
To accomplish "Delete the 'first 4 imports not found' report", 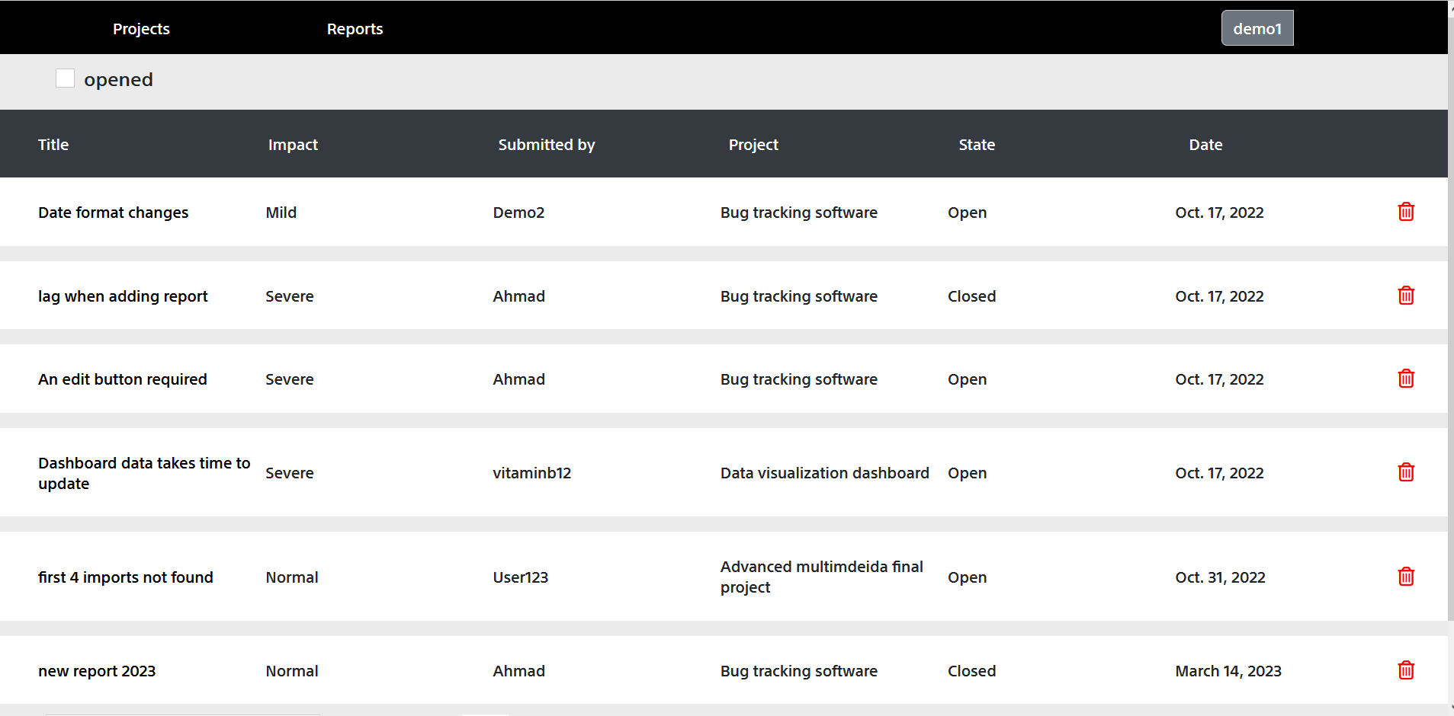I will (x=1406, y=577).
